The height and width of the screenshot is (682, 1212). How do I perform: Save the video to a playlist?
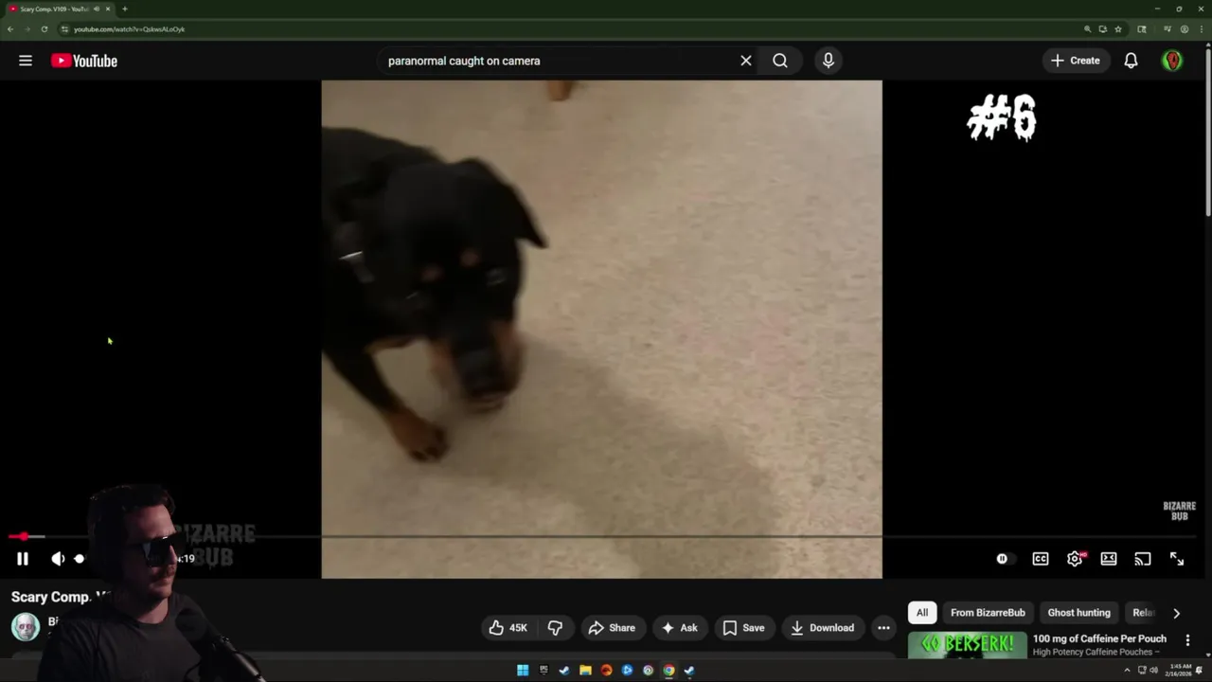pyautogui.click(x=743, y=628)
